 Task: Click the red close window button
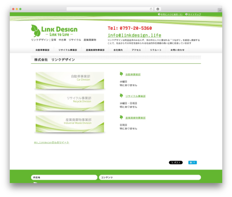pyautogui.click(x=13, y=9)
